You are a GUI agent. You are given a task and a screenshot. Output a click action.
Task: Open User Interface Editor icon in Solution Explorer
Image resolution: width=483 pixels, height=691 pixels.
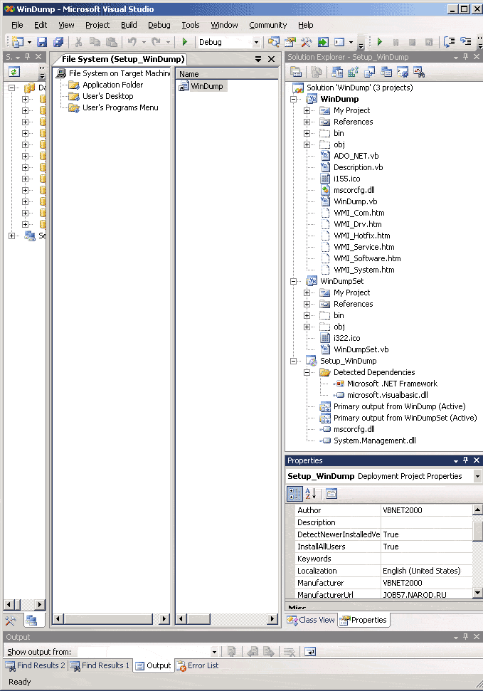(x=386, y=72)
